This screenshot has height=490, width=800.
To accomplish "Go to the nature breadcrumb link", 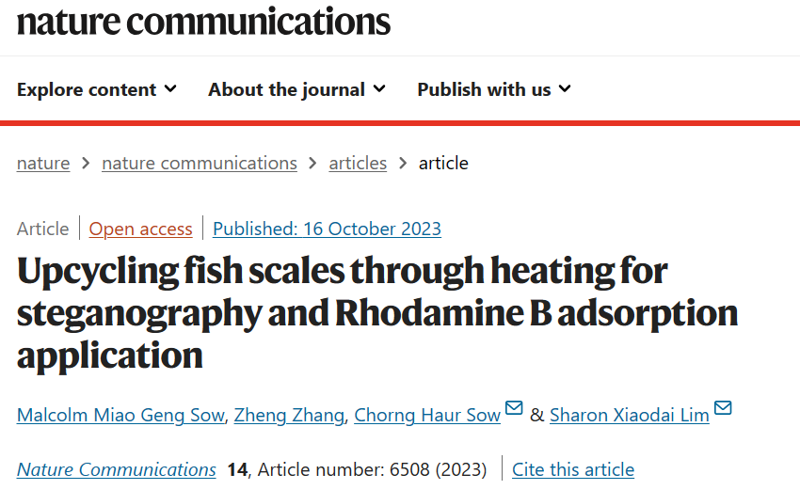I will (43, 163).
